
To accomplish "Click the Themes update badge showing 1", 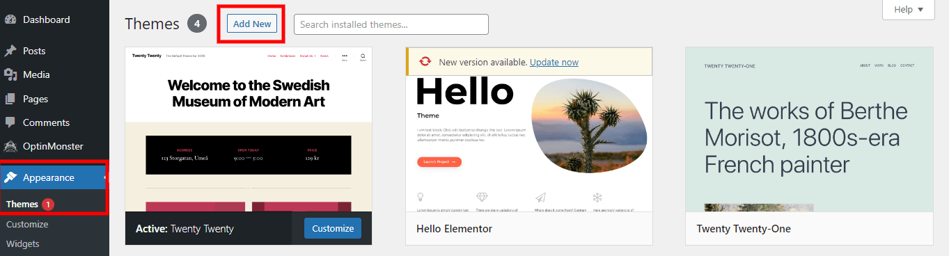I will click(x=47, y=205).
